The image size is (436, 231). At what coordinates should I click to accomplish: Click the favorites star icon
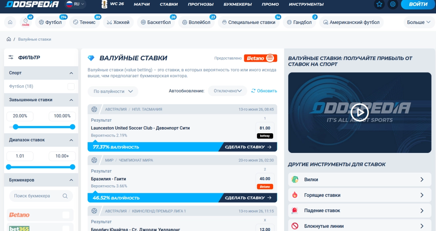click(x=379, y=4)
